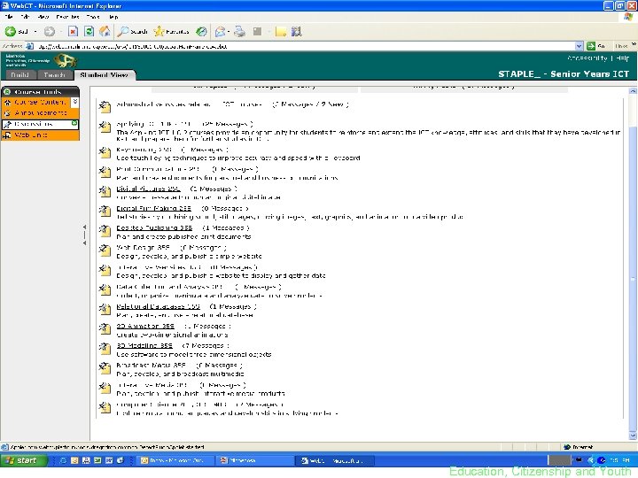Click the topic icon beside Data Collection and Analysis
This screenshot has height=478, width=638.
[105, 289]
